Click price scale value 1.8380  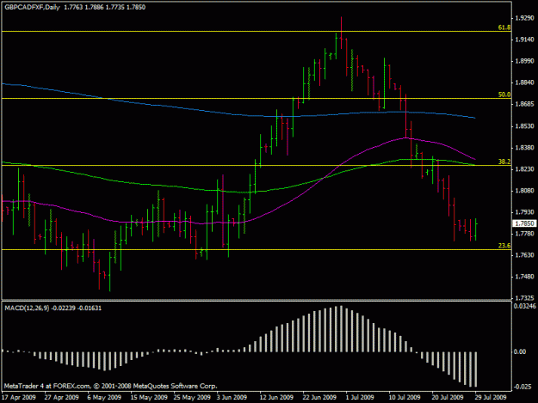(525, 148)
